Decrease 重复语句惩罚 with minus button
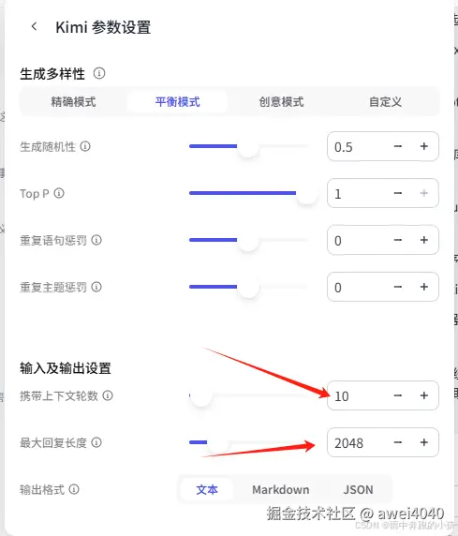458x536 pixels. pyautogui.click(x=398, y=240)
